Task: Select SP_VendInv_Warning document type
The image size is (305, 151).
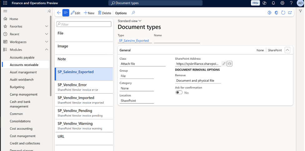Action: [84, 125]
